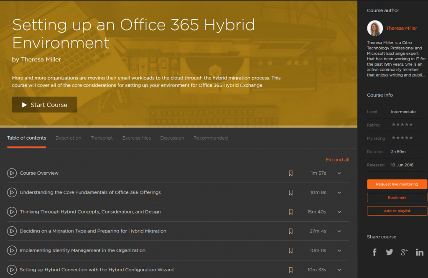Image resolution: width=428 pixels, height=278 pixels.
Task: Expand the Deciding on a Migration Type module
Action: tap(339, 231)
